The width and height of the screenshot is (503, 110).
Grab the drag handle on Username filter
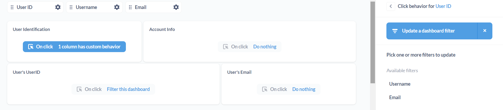[71, 7]
